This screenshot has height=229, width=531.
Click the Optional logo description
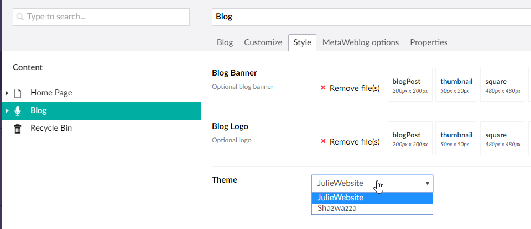pyautogui.click(x=232, y=140)
